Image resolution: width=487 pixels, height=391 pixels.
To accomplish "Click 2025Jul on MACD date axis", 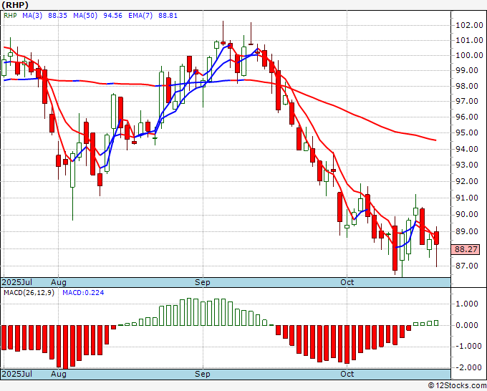I will click(17, 375).
